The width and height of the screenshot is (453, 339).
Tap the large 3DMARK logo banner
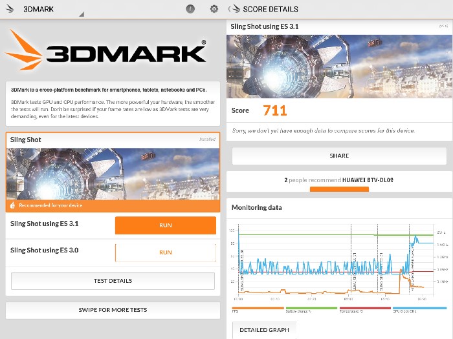point(105,50)
